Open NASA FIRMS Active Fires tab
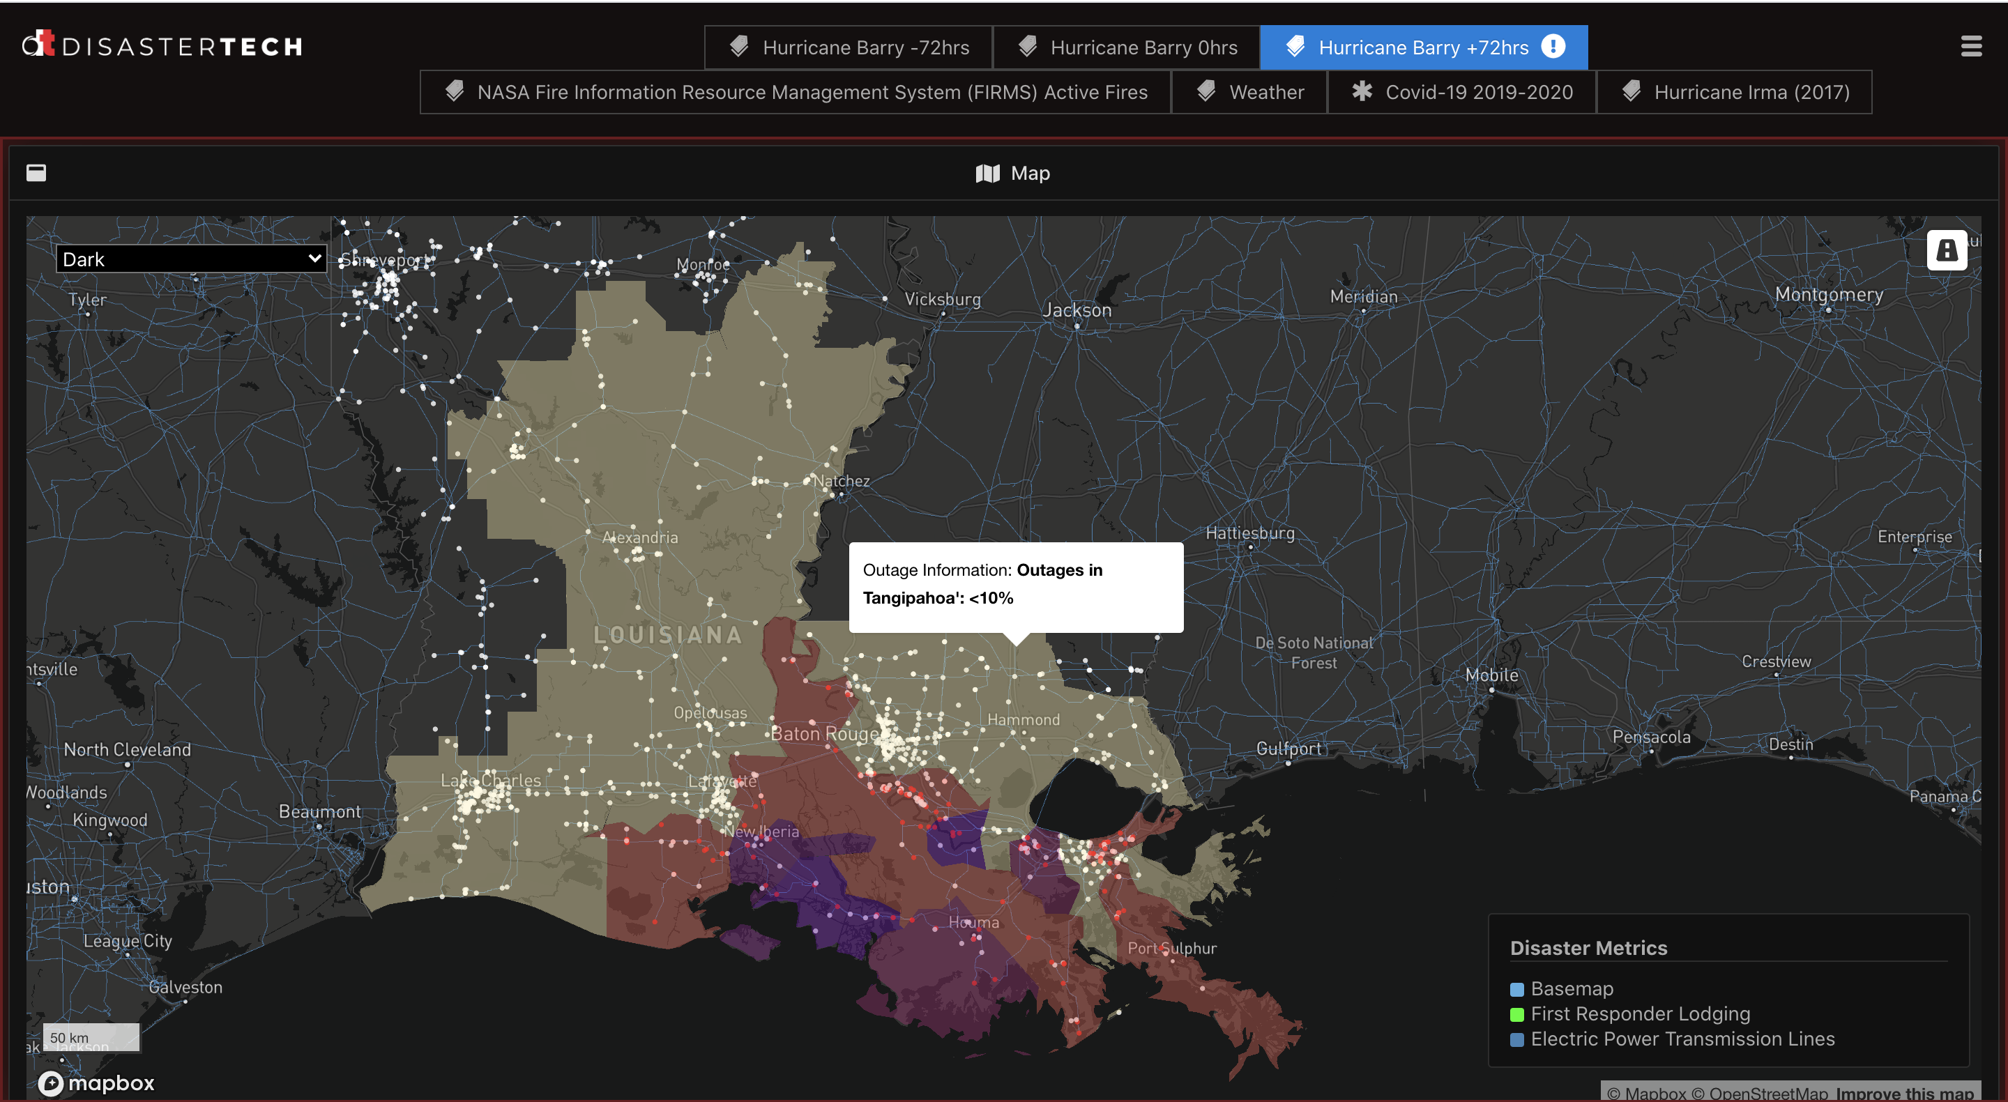Screen dimensions: 2008x1102 tap(796, 92)
